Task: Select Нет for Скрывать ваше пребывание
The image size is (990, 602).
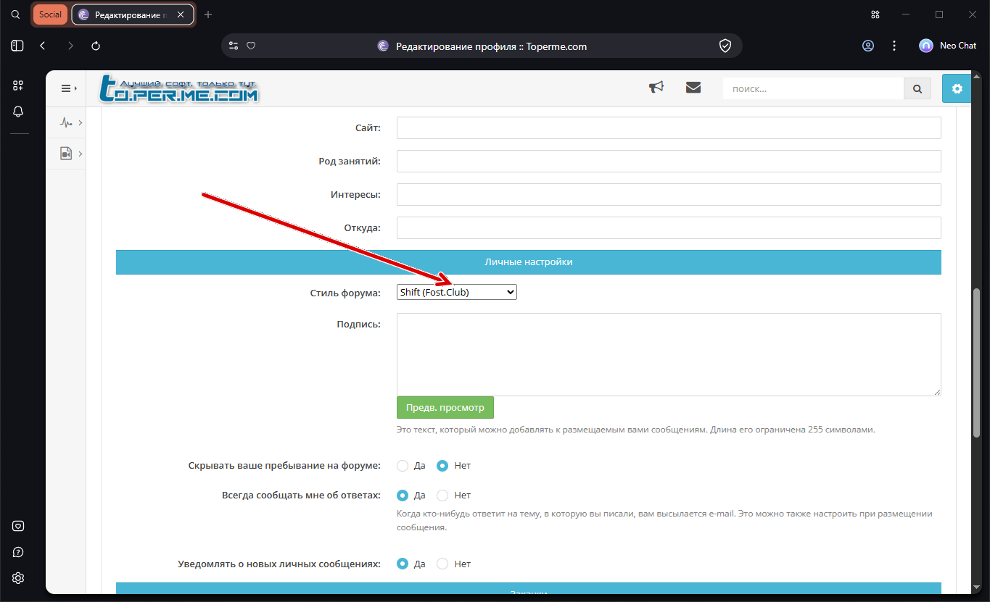Action: click(x=442, y=466)
